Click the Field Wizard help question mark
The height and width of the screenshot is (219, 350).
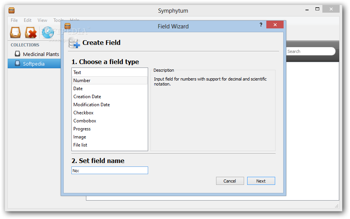[x=261, y=25]
